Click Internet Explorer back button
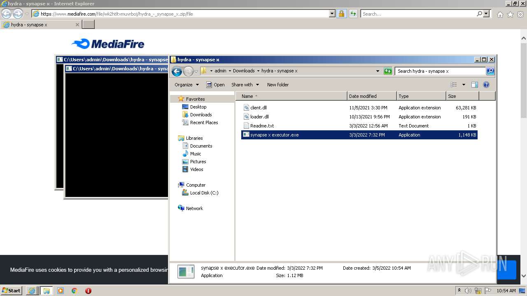The height and width of the screenshot is (296, 527). pyautogui.click(x=7, y=14)
